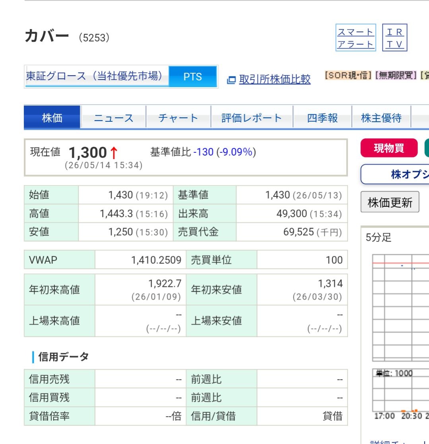Viewport: 429px width, 444px height.
Task: Follow the 取引所株価比較 link
Action: pos(275,80)
